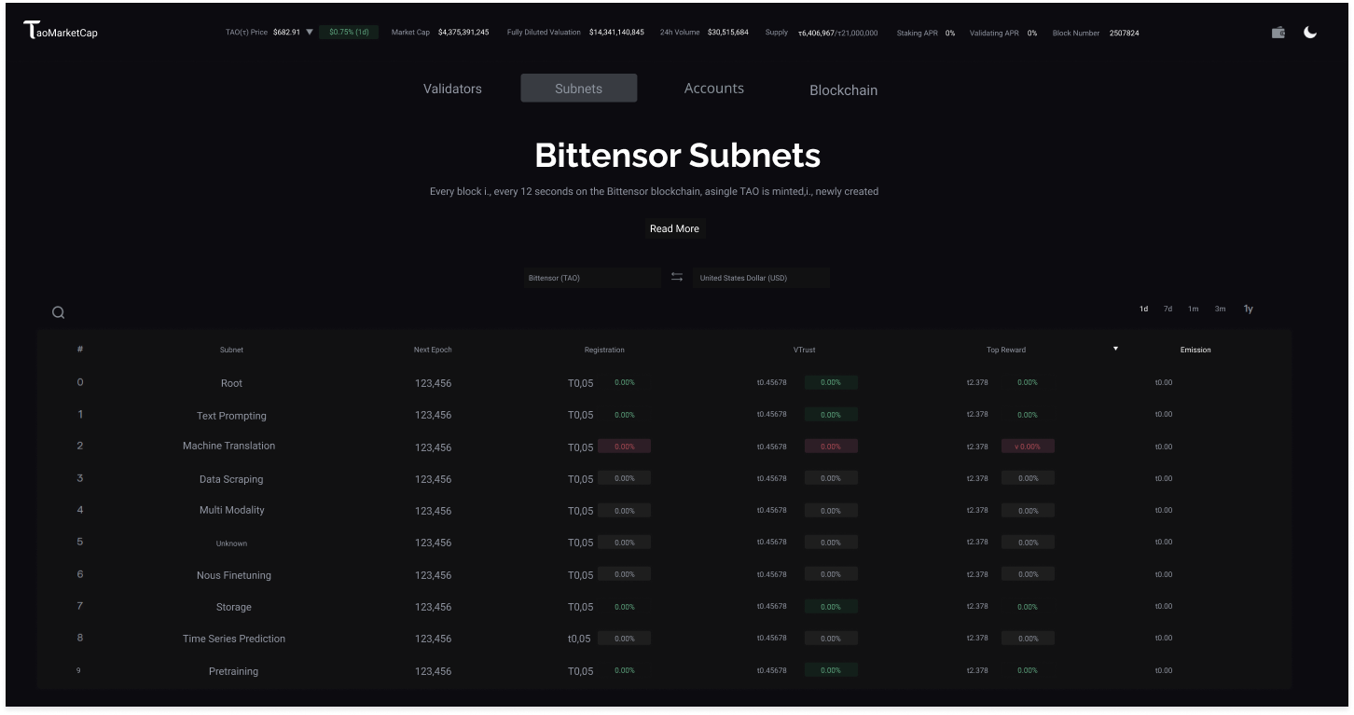Click the TaoMarketCap logo
Image resolution: width=1354 pixels, height=715 pixels.
(x=61, y=31)
